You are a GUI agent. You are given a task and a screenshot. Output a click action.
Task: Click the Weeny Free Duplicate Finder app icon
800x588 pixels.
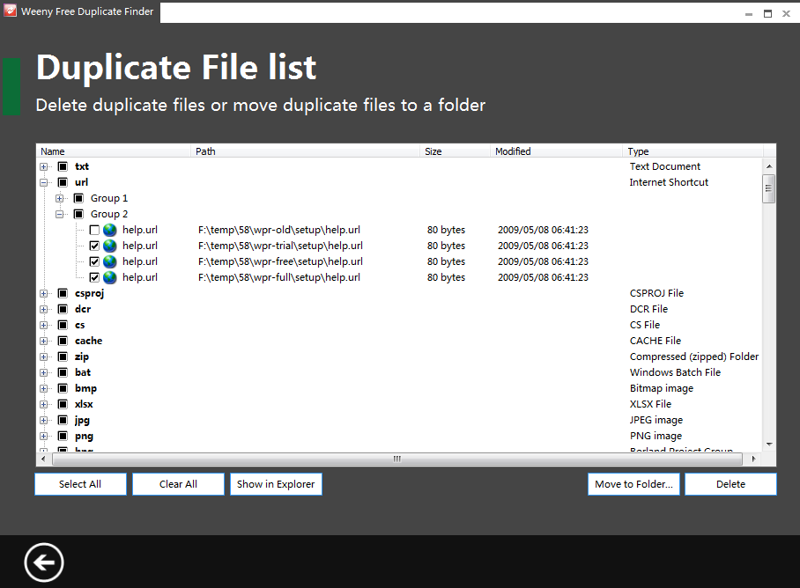tap(10, 11)
